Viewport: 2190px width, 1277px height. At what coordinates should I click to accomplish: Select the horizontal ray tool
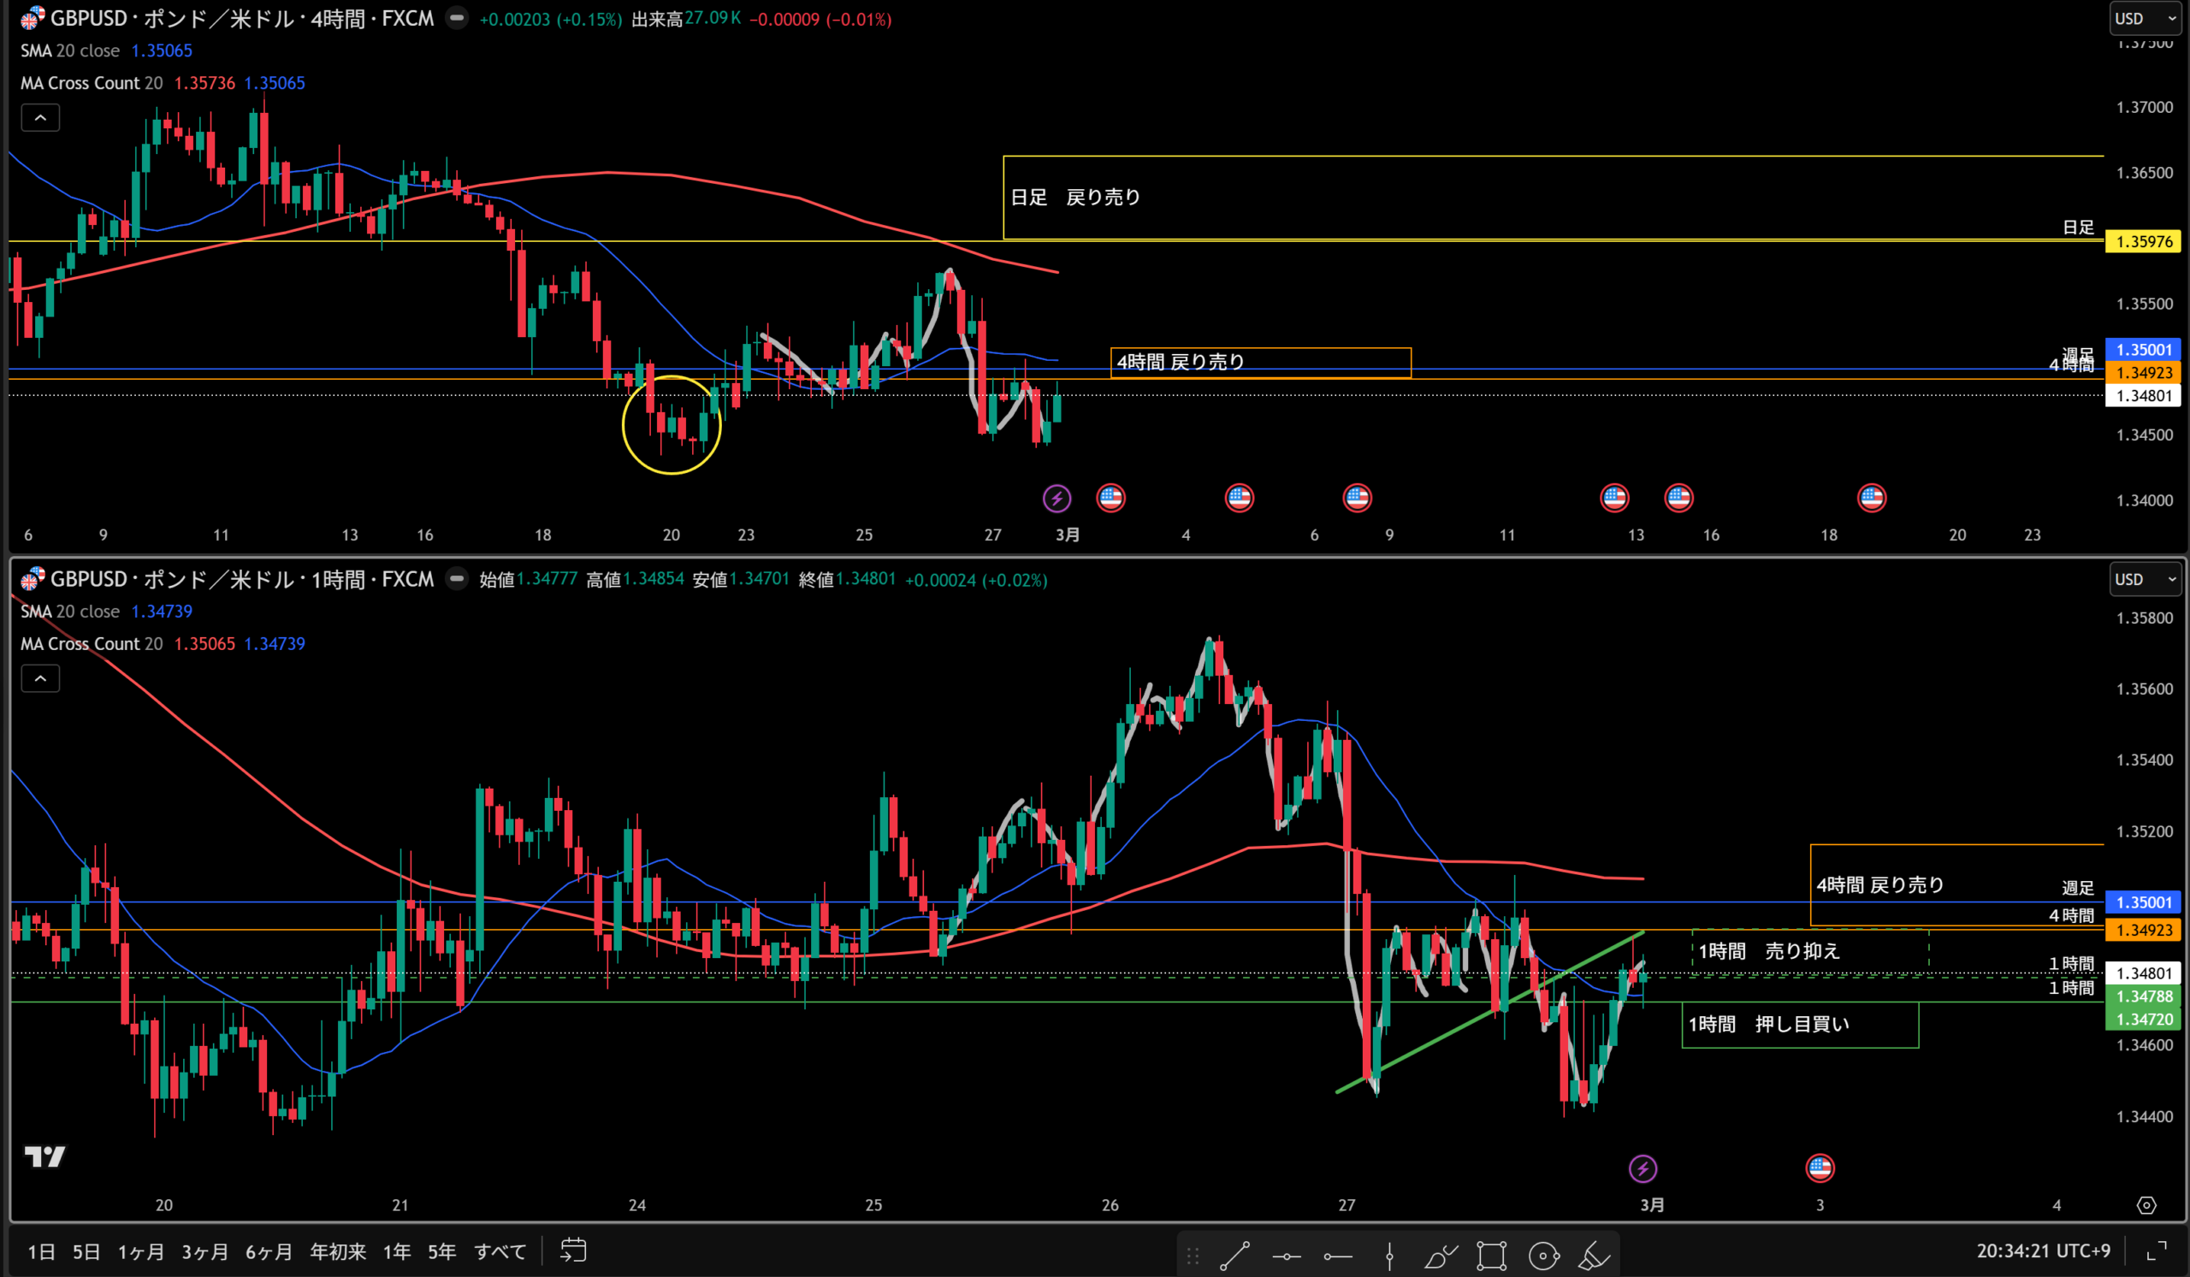tap(1337, 1256)
